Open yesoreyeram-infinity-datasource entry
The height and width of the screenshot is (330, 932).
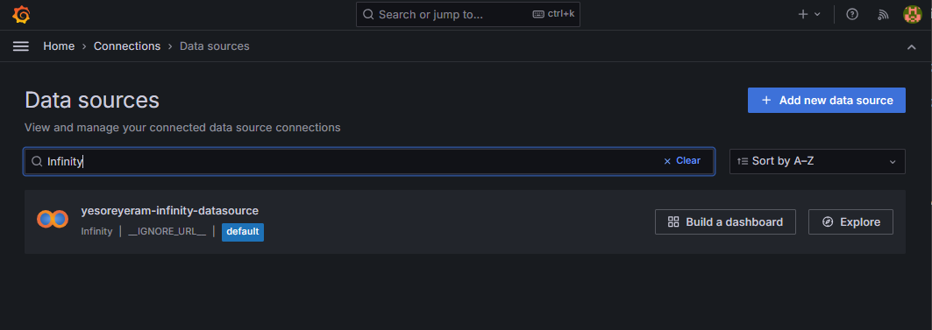pos(170,211)
